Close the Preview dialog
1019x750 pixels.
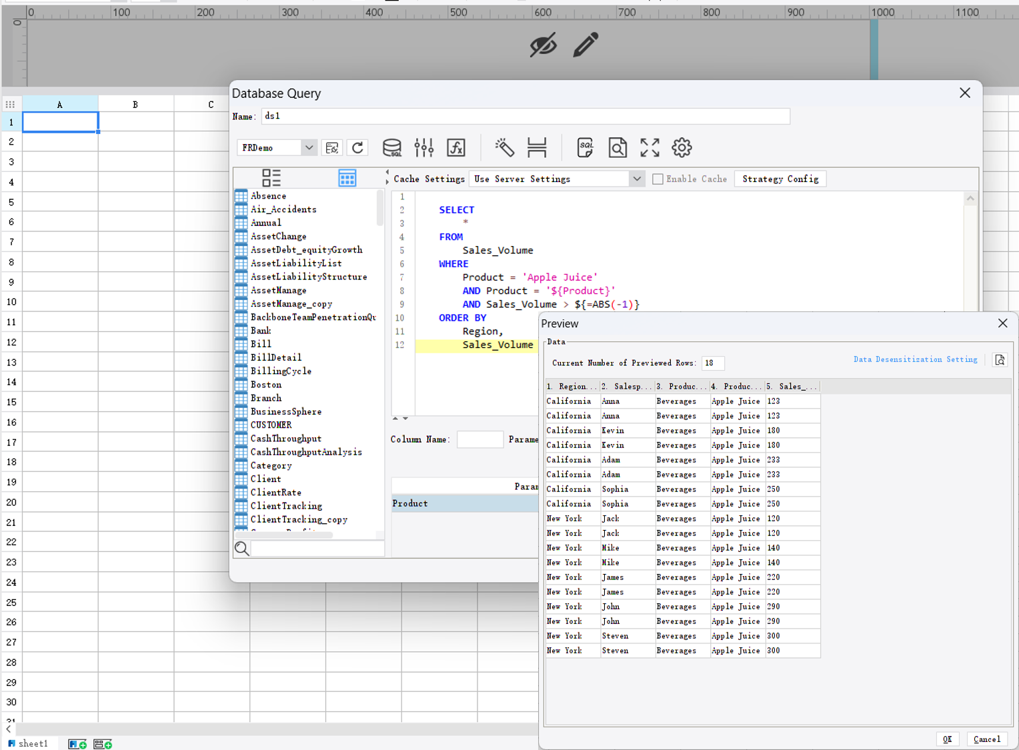click(x=1002, y=323)
